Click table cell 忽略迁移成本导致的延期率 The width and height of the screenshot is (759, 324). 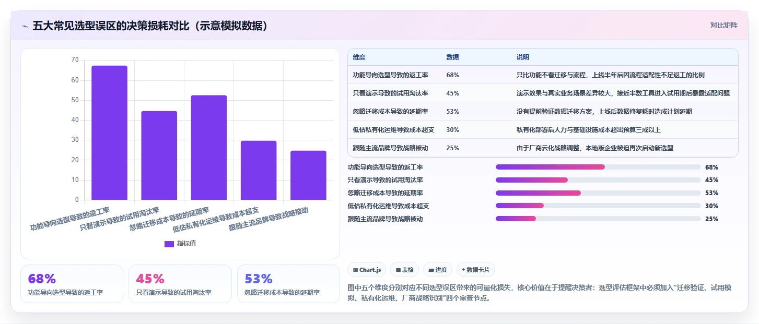390,112
